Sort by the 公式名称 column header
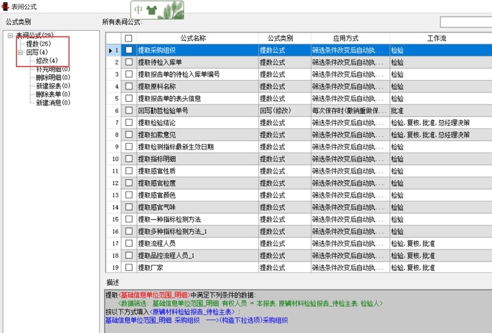 click(x=193, y=38)
